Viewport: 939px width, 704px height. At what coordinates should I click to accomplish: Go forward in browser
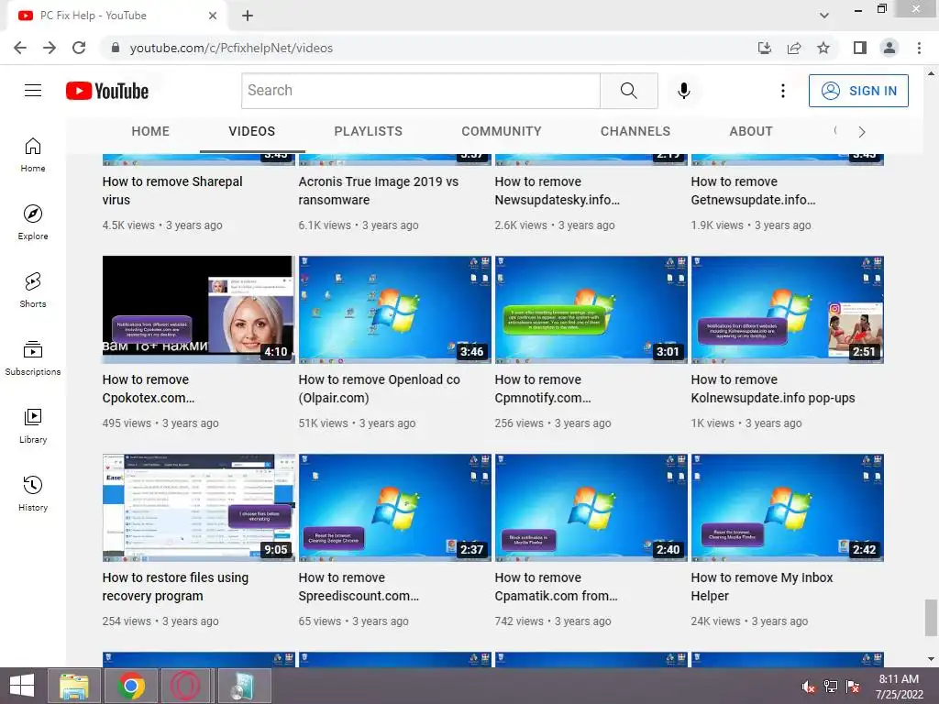point(50,48)
